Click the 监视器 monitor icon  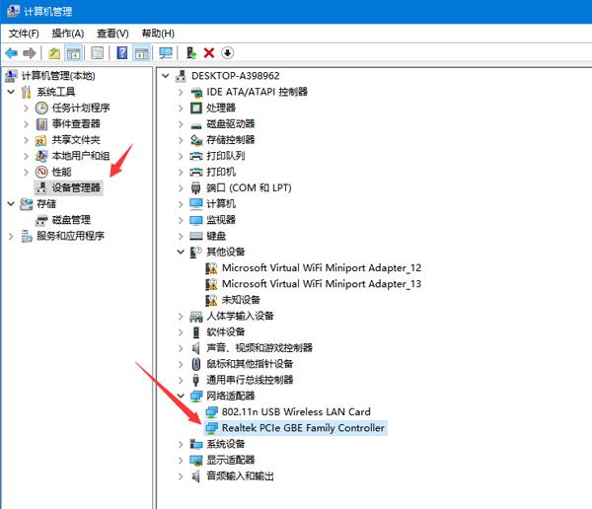(196, 220)
